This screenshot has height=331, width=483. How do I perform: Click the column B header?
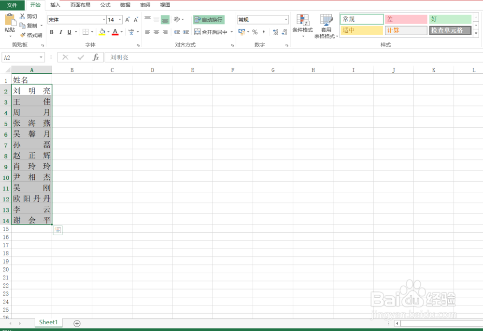coord(72,70)
